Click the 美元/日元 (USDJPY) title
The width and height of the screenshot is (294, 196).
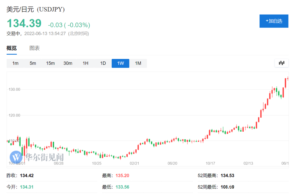36,9
